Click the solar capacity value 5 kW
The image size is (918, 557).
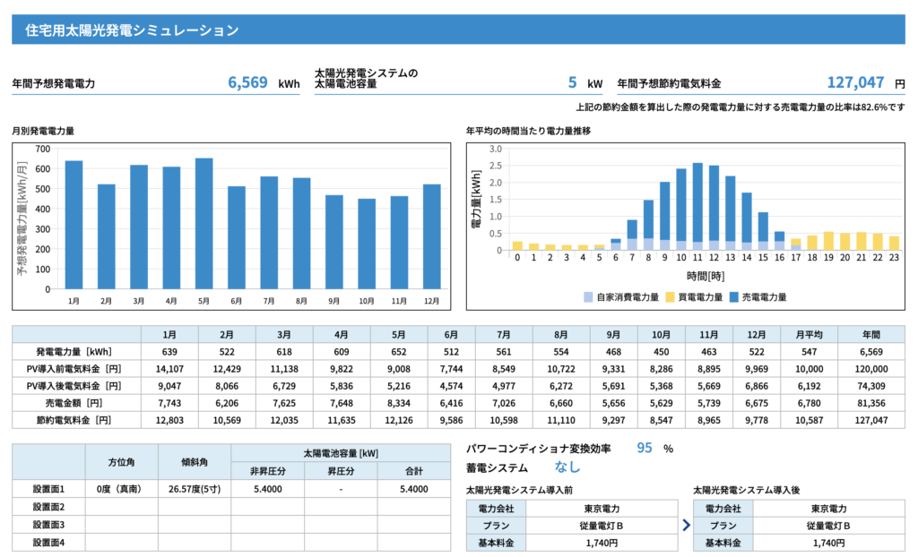click(572, 82)
